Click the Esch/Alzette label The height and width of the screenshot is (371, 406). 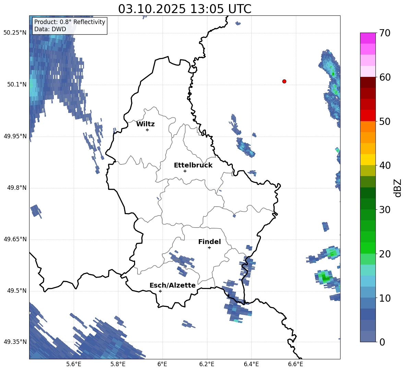click(172, 285)
